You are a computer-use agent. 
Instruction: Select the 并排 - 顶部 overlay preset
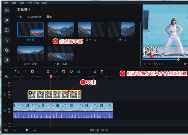coord(31,53)
